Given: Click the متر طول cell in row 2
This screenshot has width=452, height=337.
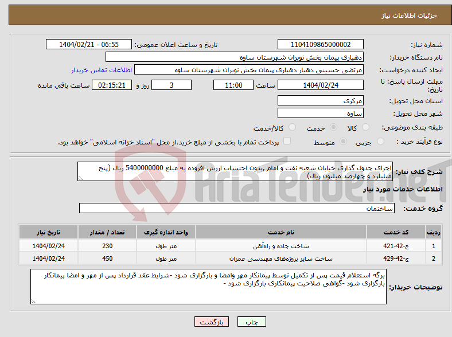Looking at the screenshot, I should 166,258.
